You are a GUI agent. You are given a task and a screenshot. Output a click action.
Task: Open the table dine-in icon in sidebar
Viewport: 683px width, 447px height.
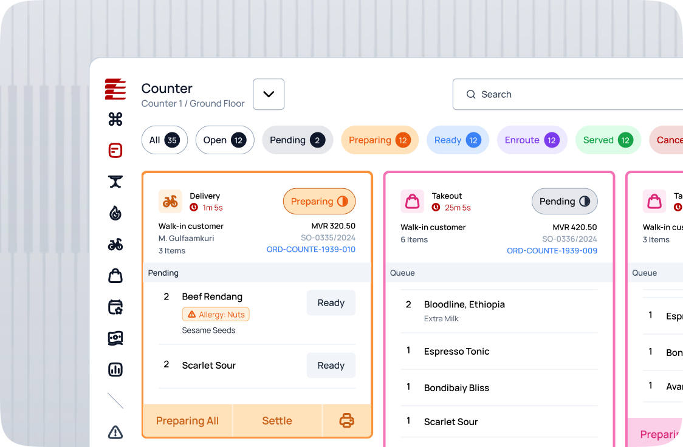click(115, 182)
